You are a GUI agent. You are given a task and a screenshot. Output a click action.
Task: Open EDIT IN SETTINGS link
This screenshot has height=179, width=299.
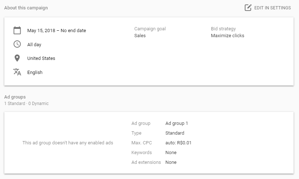tap(272, 8)
